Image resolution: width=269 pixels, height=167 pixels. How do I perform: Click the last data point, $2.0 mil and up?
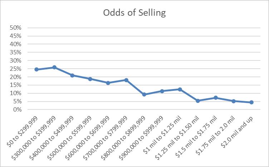[251, 102]
